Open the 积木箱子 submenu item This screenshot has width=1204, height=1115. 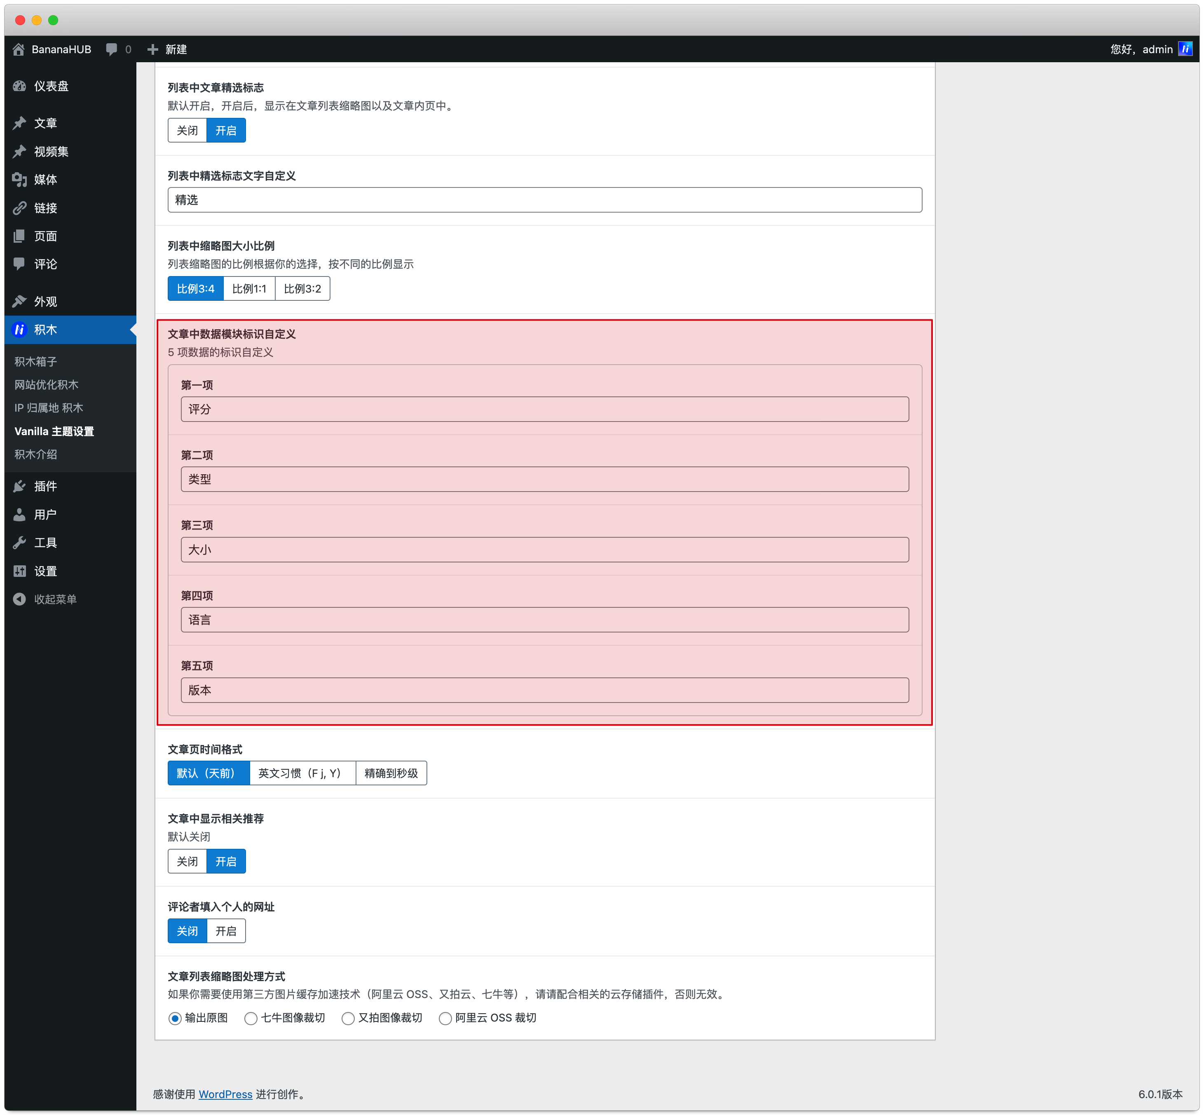tap(35, 361)
